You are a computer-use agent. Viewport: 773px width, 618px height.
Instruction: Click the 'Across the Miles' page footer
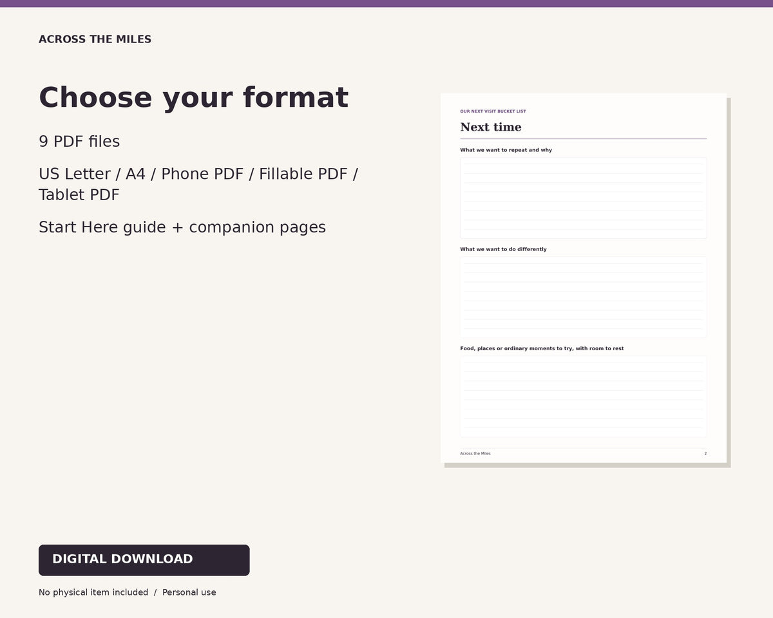[475, 453]
